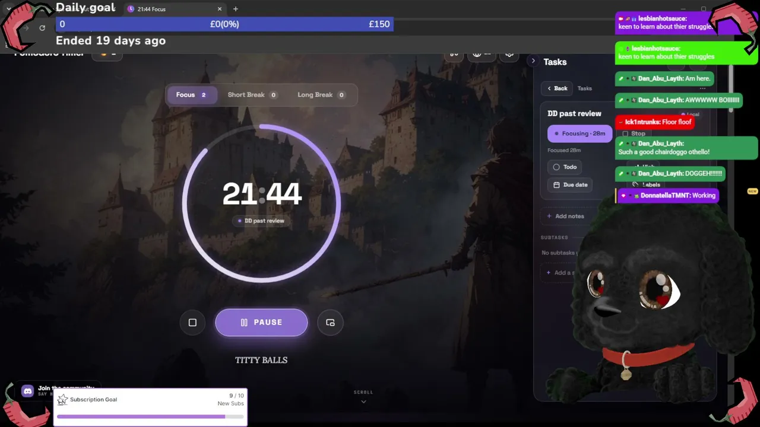The image size is (760, 427).
Task: Collapse the Tasks side panel
Action: coord(533,61)
